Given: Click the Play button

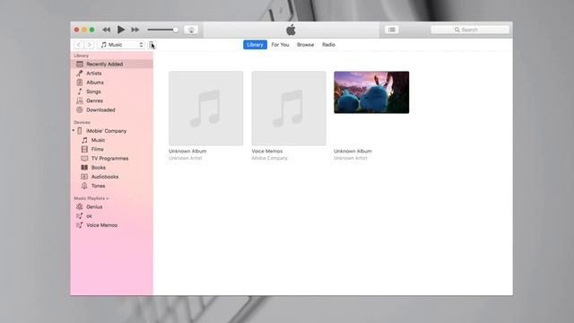Looking at the screenshot, I should [121, 30].
